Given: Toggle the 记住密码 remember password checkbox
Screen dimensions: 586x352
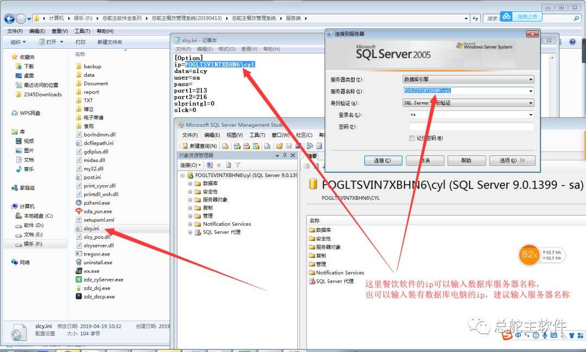Looking at the screenshot, I should [x=412, y=138].
